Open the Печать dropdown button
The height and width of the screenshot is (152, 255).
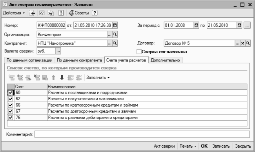coord(188,146)
